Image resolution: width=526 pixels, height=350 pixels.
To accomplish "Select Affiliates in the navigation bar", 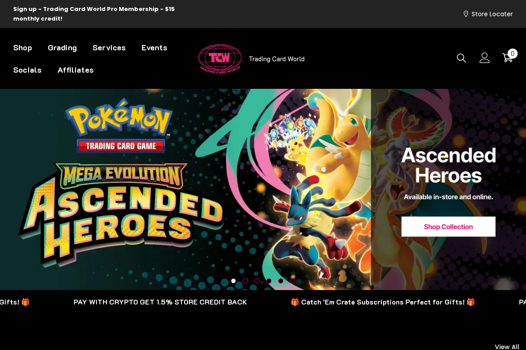I will pos(75,70).
